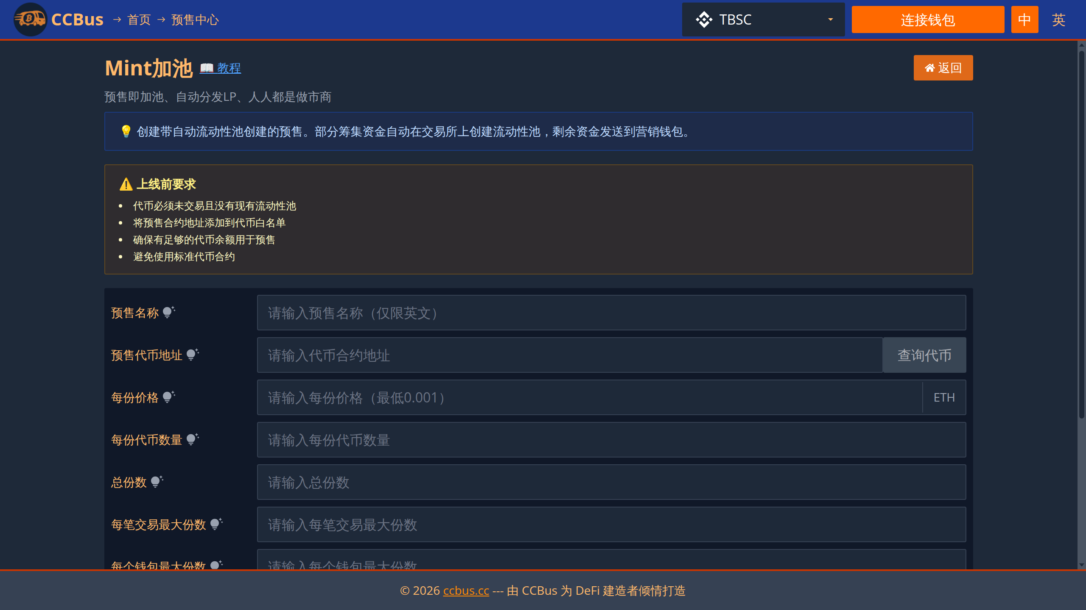Screen dimensions: 1086x610
Task: Click hint bulb next to 预售名称
Action: pyautogui.click(x=168, y=313)
